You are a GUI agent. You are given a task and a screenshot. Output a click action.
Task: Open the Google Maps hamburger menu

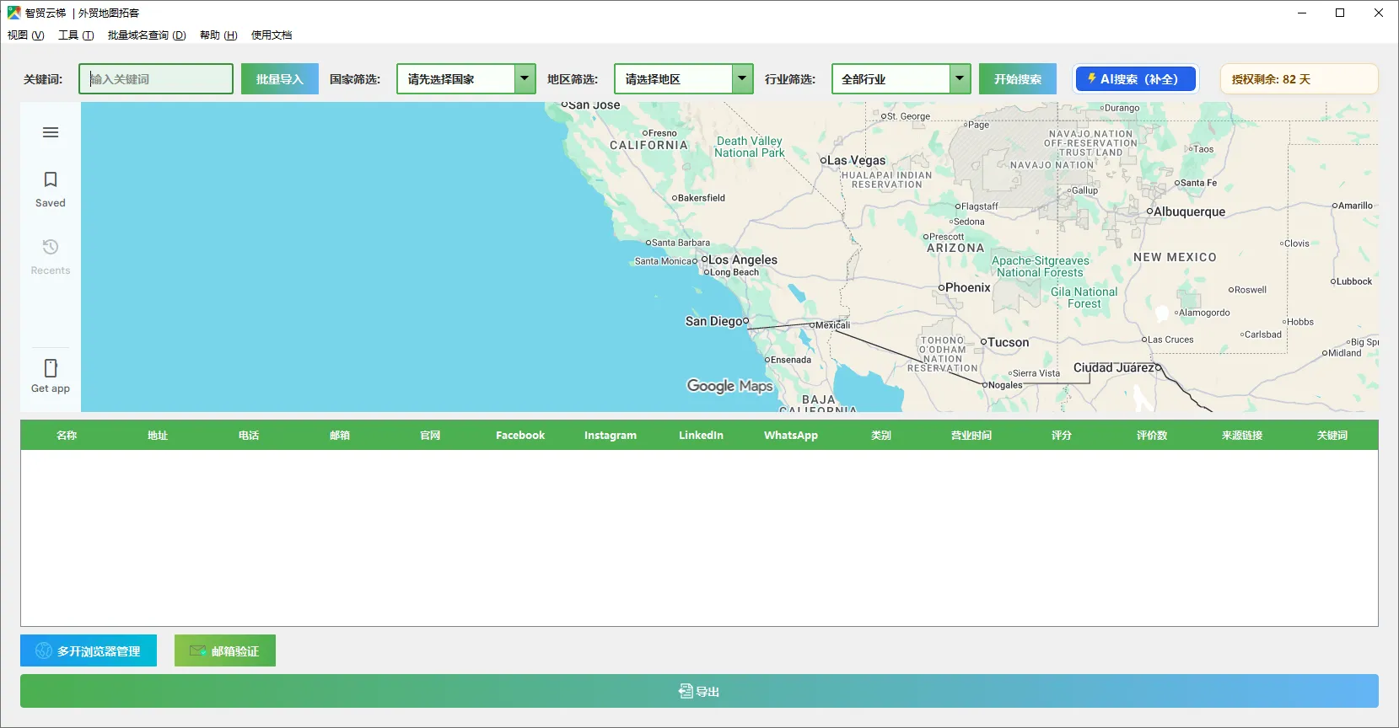click(x=51, y=132)
